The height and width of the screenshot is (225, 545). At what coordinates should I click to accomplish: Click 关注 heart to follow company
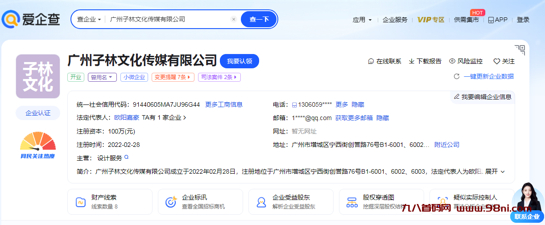tap(504, 61)
